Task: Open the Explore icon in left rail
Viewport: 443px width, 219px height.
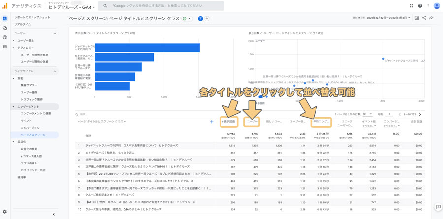Action: tap(5, 28)
